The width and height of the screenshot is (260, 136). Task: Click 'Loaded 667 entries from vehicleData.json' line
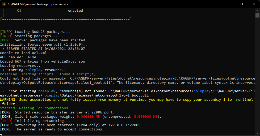coord(43,62)
